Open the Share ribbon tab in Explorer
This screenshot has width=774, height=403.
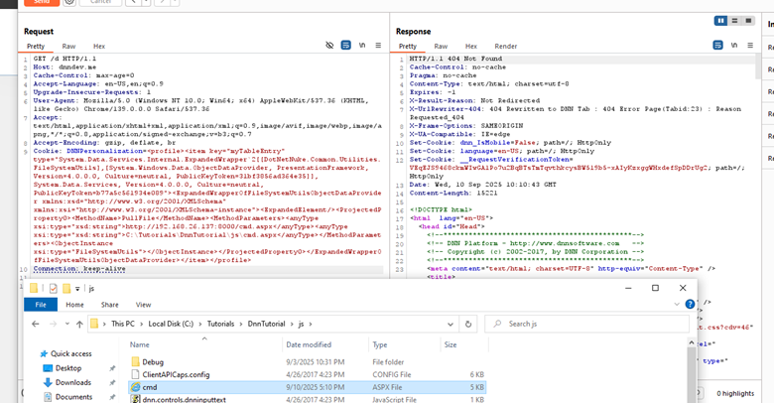click(x=109, y=305)
